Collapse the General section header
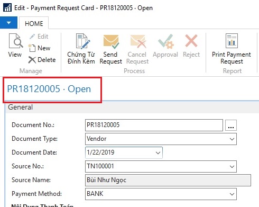 click(132, 107)
